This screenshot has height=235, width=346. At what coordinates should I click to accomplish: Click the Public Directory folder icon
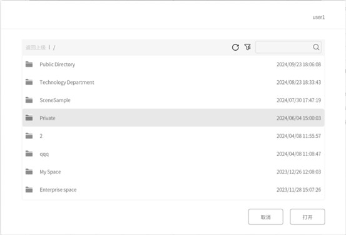pyautogui.click(x=29, y=65)
